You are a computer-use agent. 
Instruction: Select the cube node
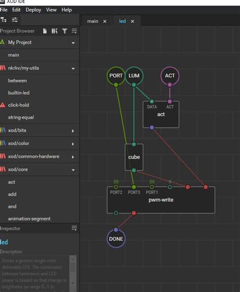pos(134,157)
